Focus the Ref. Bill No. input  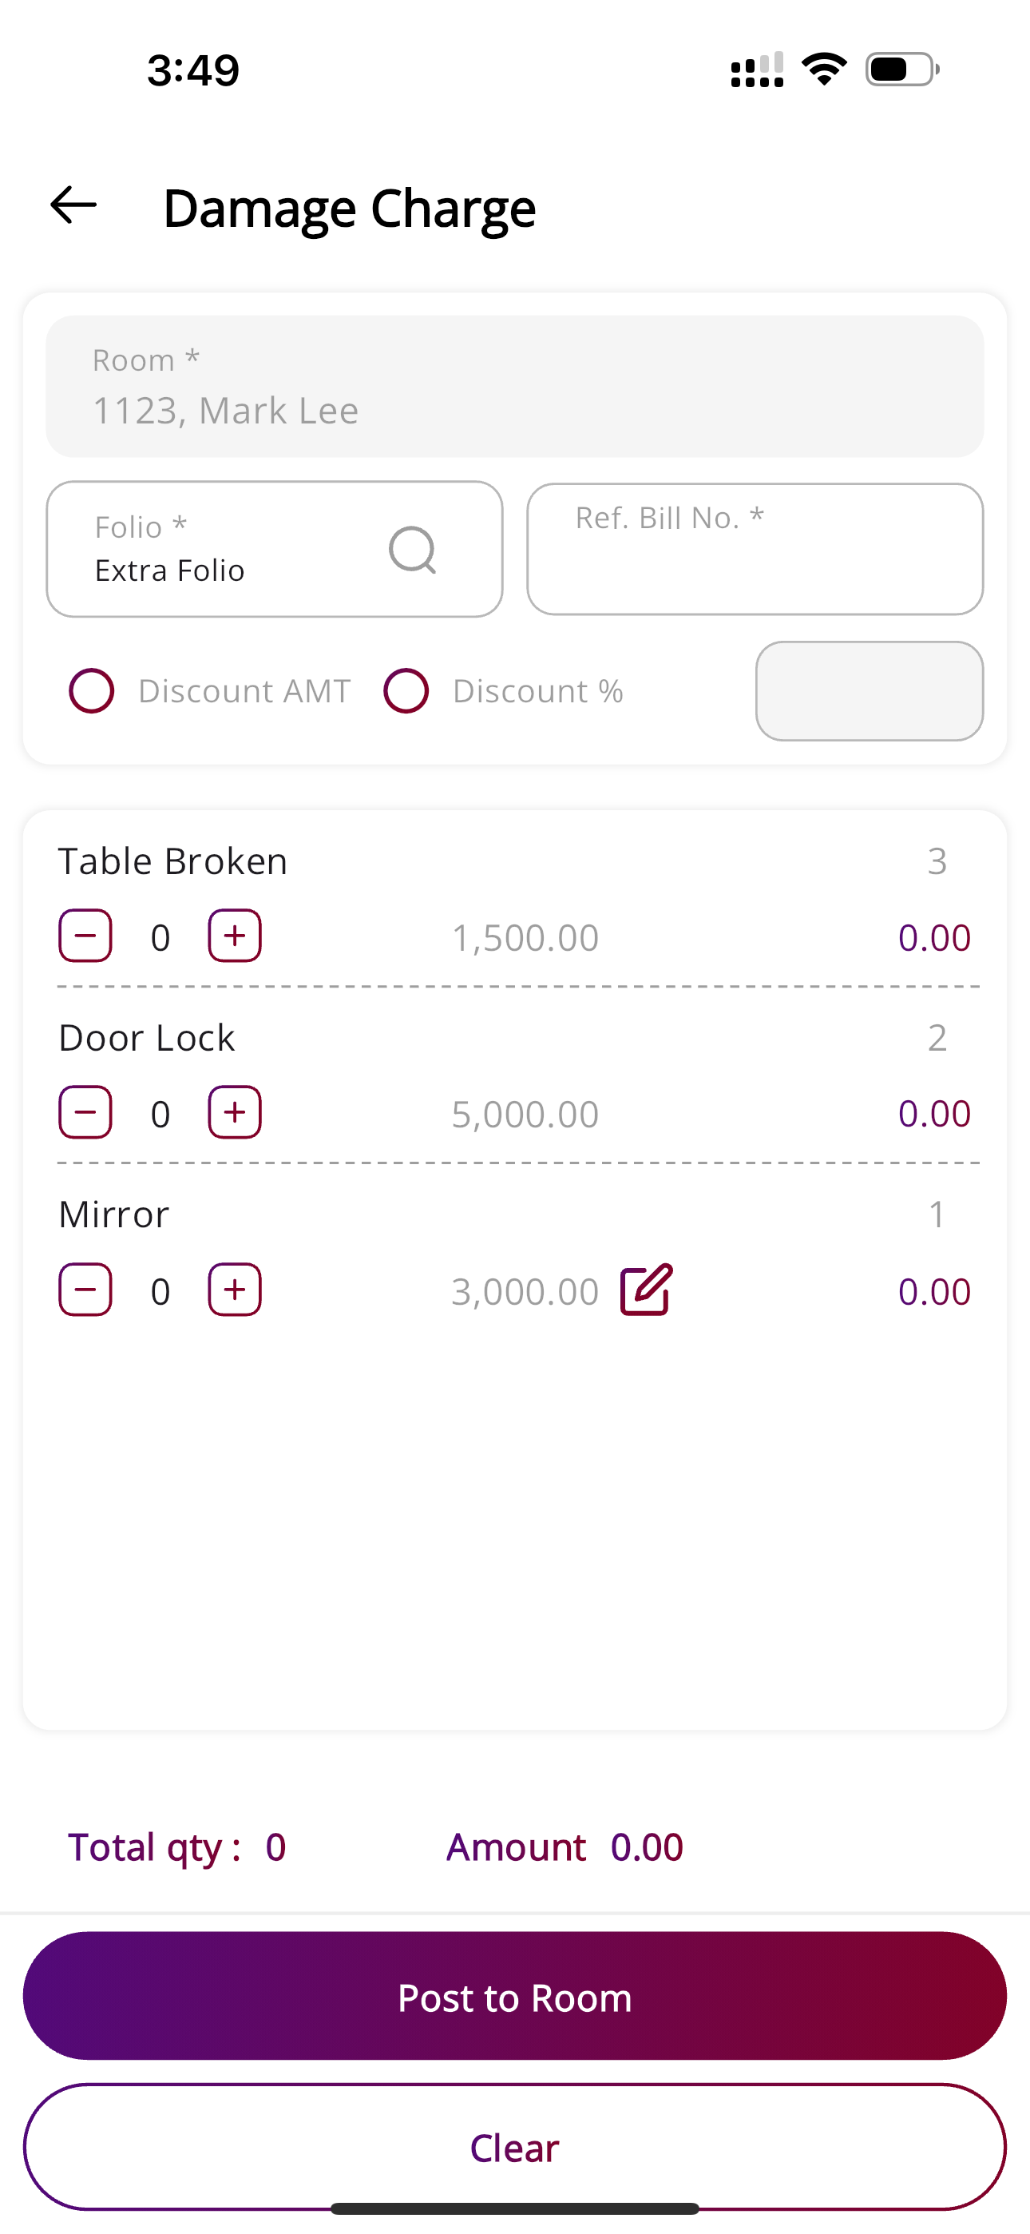755,549
